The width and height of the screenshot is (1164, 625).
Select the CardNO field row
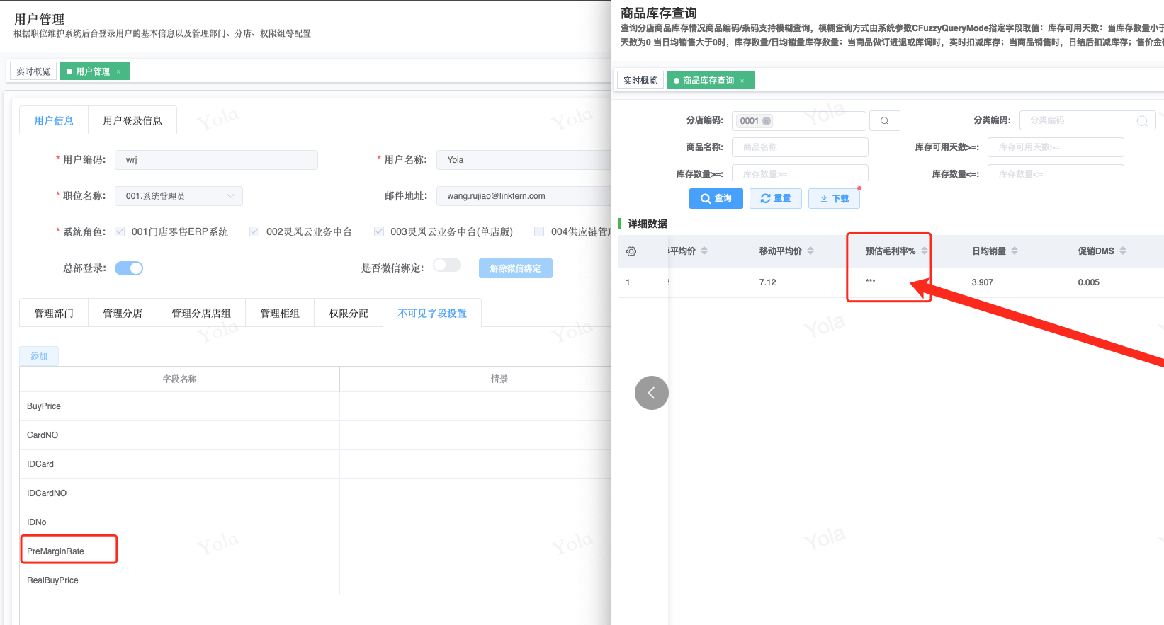click(x=315, y=435)
